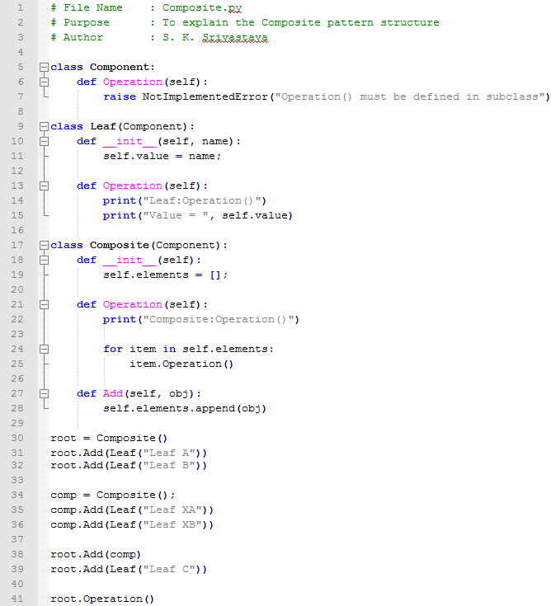Click 'self.elements = [];' statement
This screenshot has width=551, height=606.
166,275
